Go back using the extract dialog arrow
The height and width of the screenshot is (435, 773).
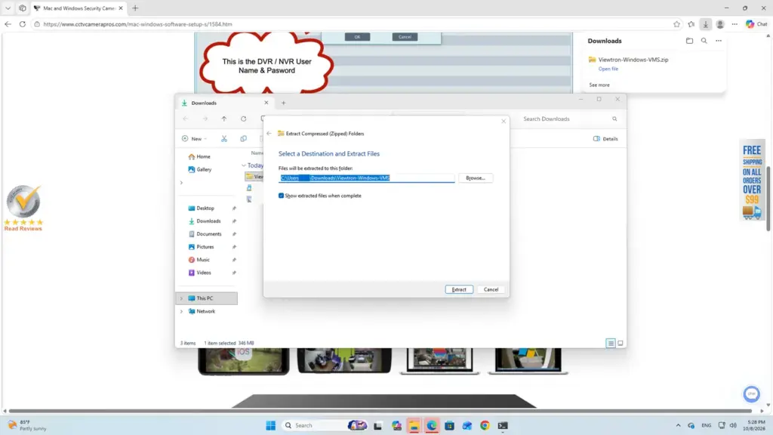(x=269, y=133)
